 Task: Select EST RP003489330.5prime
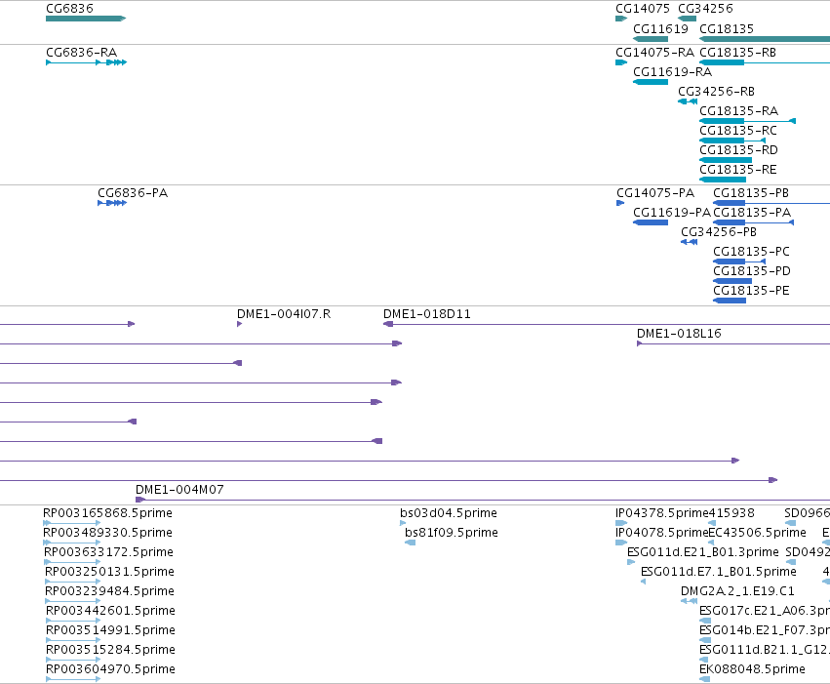(107, 533)
